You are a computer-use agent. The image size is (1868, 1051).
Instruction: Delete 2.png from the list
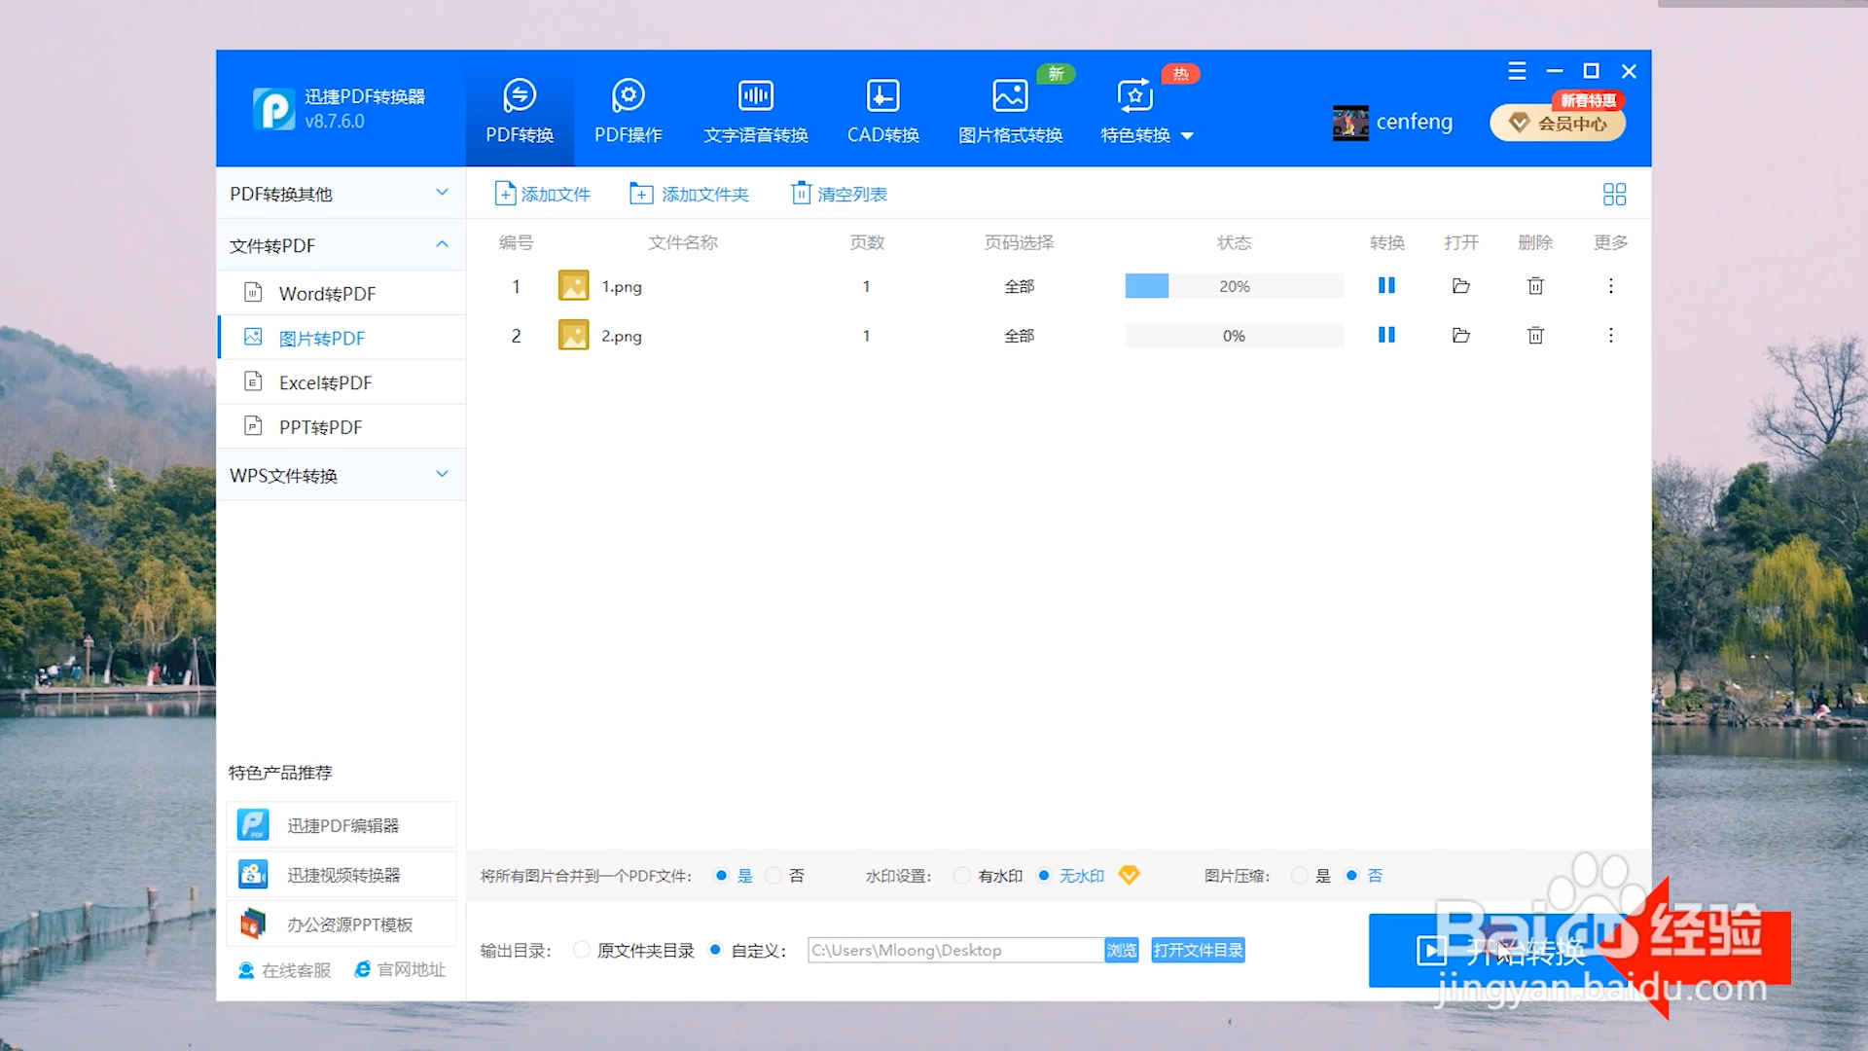(1535, 335)
